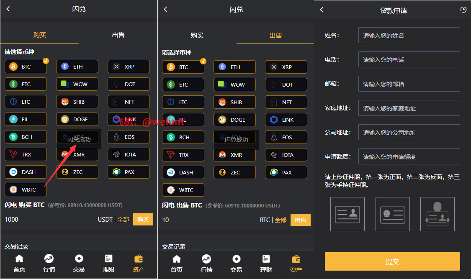Select BTC coin in left buy panel

pyautogui.click(x=26, y=67)
